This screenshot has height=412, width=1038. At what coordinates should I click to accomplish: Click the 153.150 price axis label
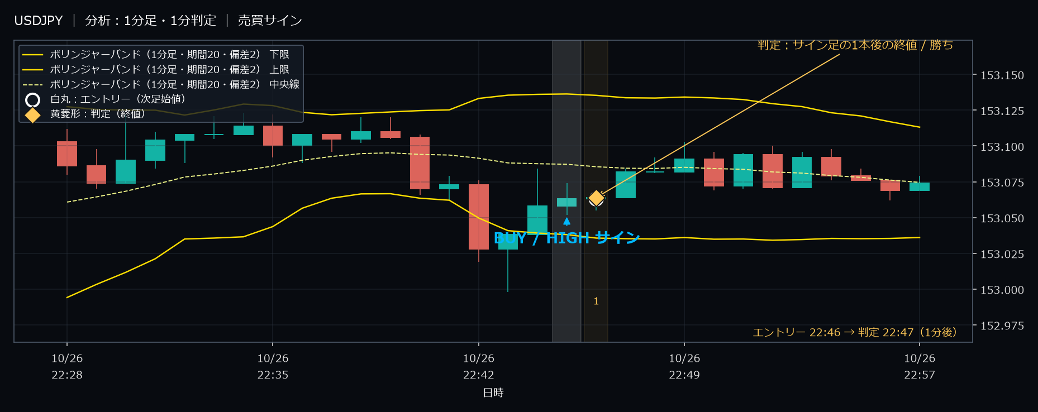coord(1002,75)
